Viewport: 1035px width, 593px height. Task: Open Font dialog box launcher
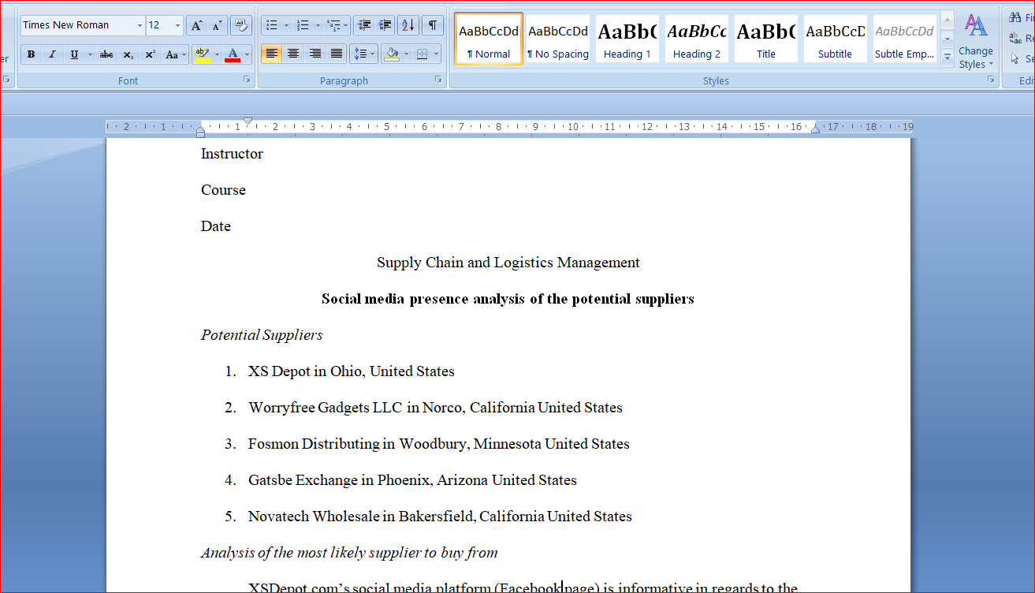click(x=247, y=80)
